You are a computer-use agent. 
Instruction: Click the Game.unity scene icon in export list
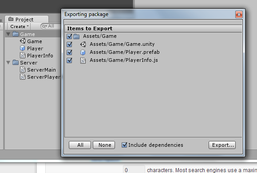[x=83, y=44]
